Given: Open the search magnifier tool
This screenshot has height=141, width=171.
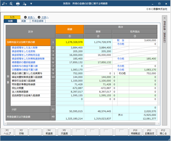Looking at the screenshot, I should tap(11, 4).
